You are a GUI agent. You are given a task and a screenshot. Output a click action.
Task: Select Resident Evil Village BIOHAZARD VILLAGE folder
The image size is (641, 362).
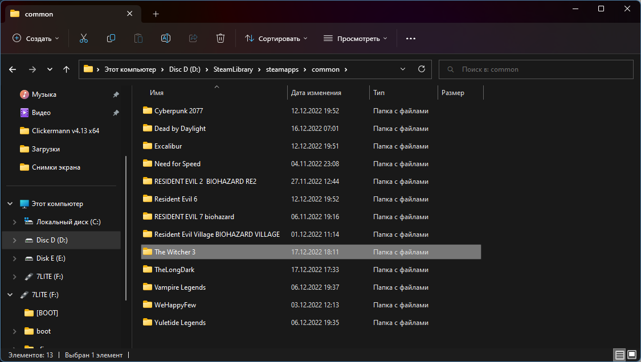click(x=311, y=234)
